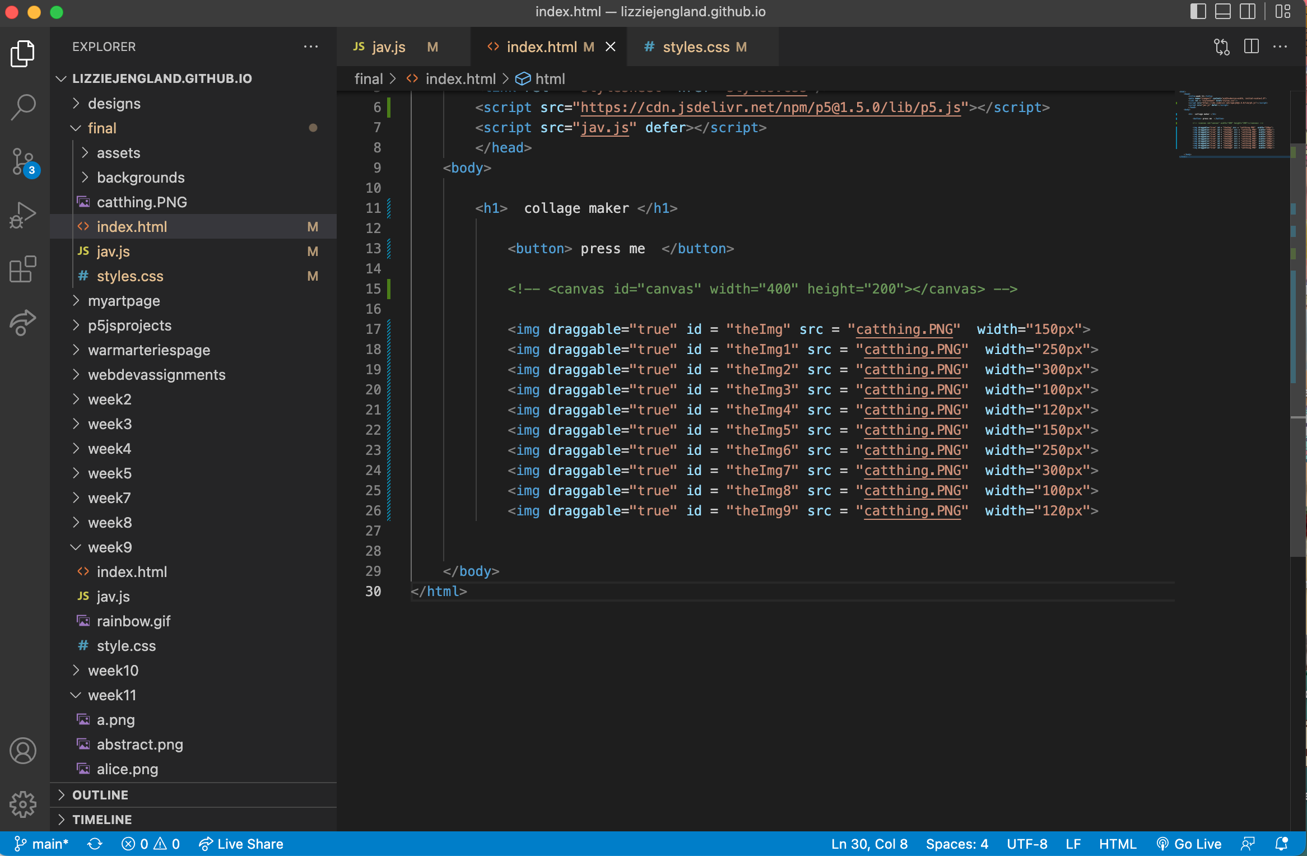The height and width of the screenshot is (856, 1307).
Task: Click the main* git branch indicator
Action: pyautogui.click(x=41, y=844)
